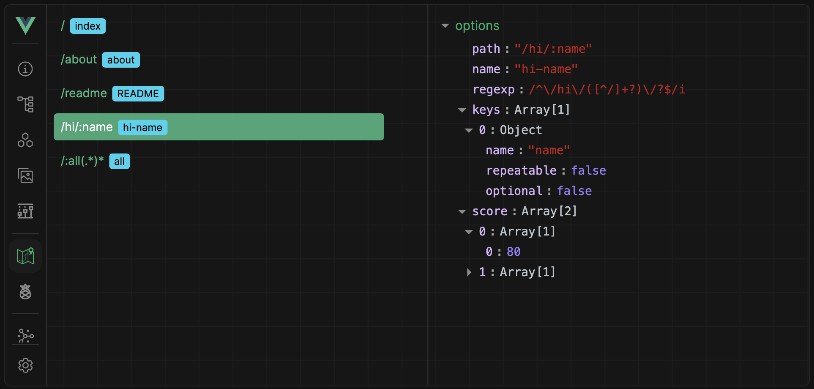Click the options heading text
The image size is (814, 389).
477,26
